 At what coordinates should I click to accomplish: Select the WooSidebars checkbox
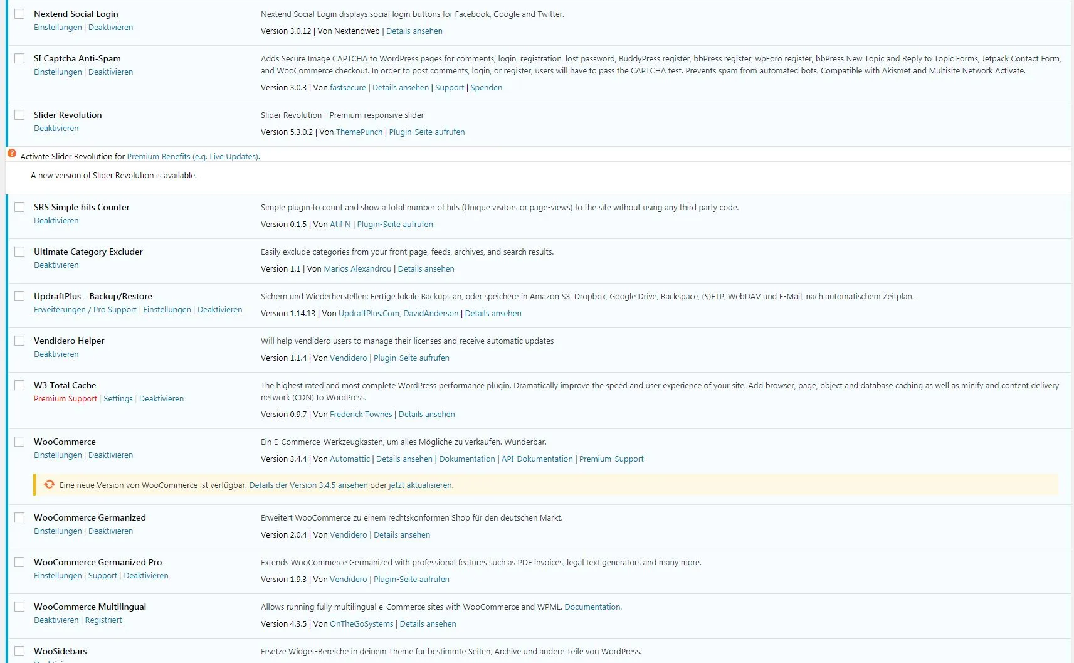[20, 651]
